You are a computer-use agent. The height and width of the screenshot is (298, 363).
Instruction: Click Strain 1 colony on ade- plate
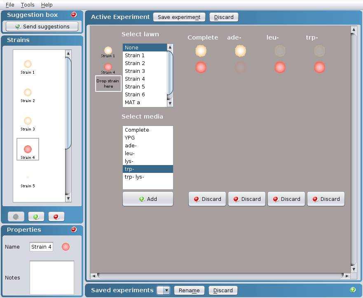[x=241, y=51]
